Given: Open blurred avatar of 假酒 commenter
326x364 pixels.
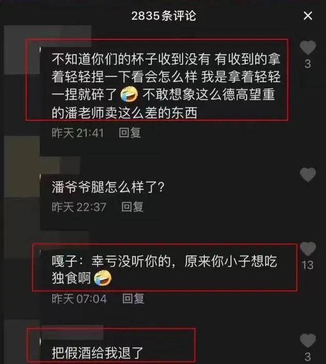Looking at the screenshot, I should [22, 341].
